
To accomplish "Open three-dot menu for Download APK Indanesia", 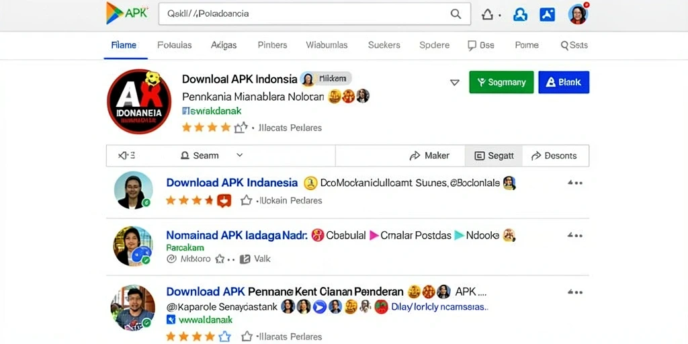I will [x=575, y=183].
